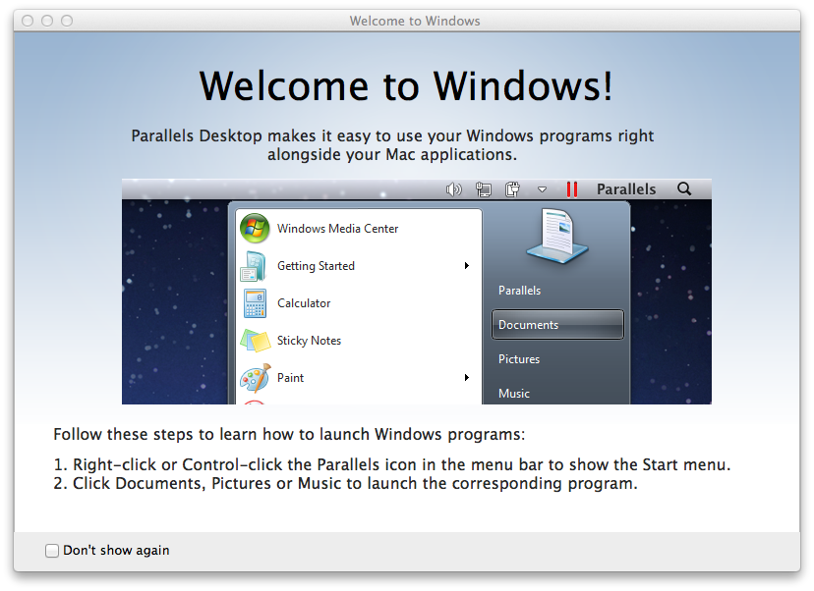
Task: Click the documents library picture icon
Action: (557, 236)
